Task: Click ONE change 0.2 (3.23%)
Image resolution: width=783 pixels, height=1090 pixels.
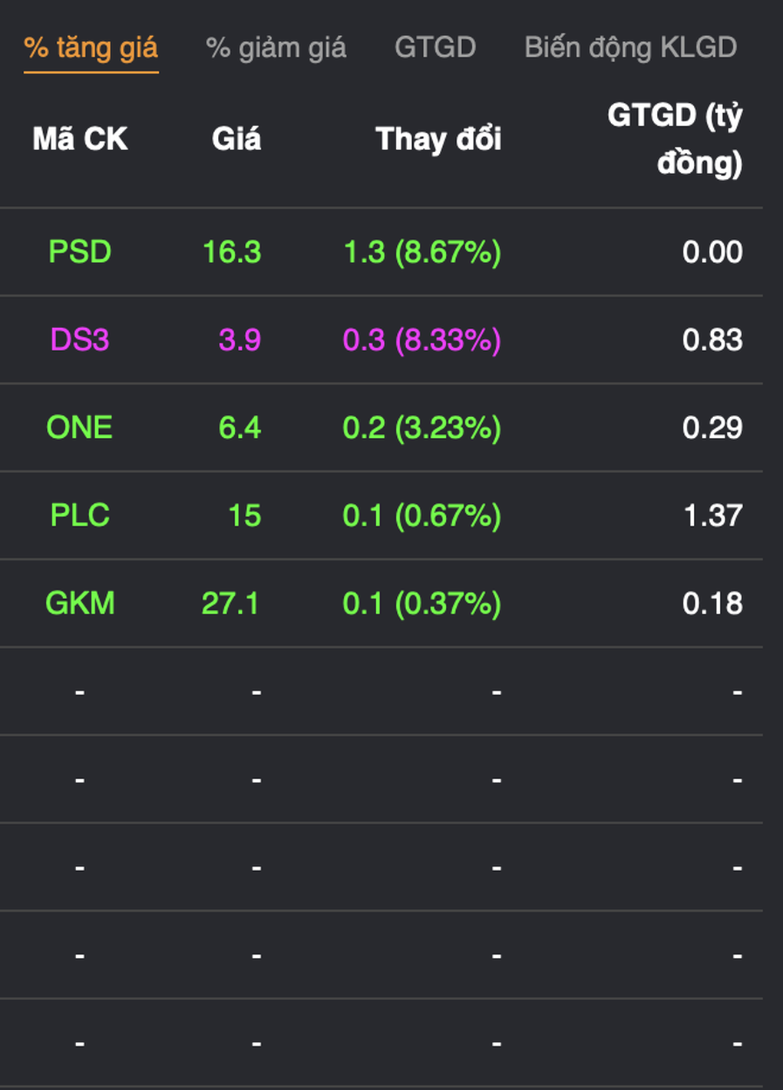Action: tap(421, 427)
